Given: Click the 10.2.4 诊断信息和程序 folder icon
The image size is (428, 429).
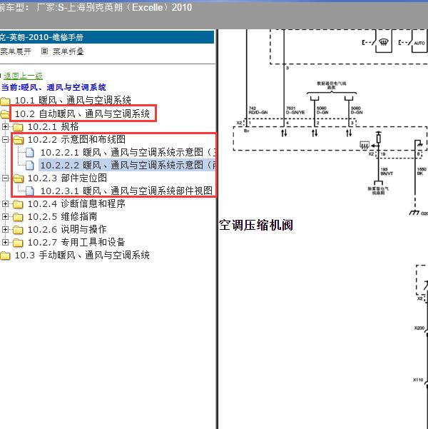Looking at the screenshot, I should pyautogui.click(x=18, y=204).
